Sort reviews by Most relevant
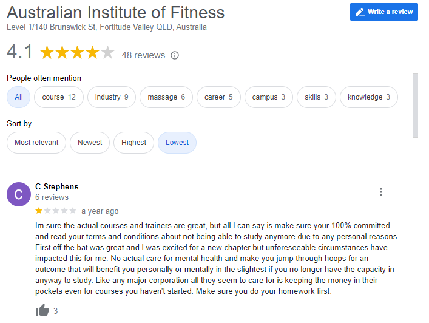The width and height of the screenshot is (429, 323). point(36,143)
